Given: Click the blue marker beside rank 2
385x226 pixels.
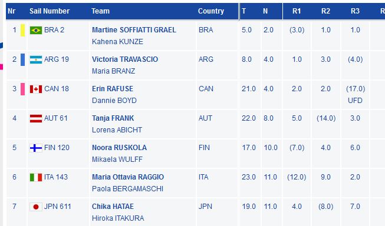Looking at the screenshot, I should pyautogui.click(x=22, y=60).
